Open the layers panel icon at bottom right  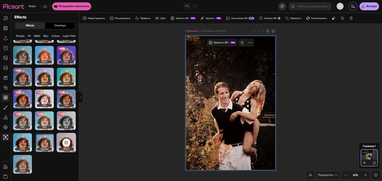pyautogui.click(x=376, y=175)
